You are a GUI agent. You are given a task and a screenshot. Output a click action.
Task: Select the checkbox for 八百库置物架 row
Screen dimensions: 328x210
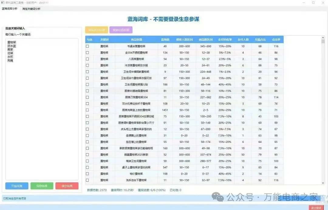pos(87,59)
